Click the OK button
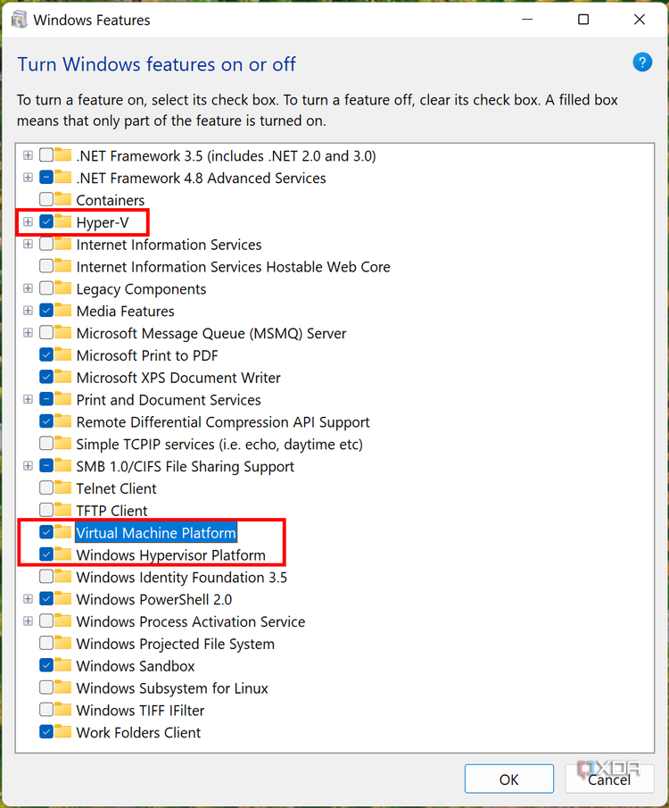669x808 pixels. (509, 779)
